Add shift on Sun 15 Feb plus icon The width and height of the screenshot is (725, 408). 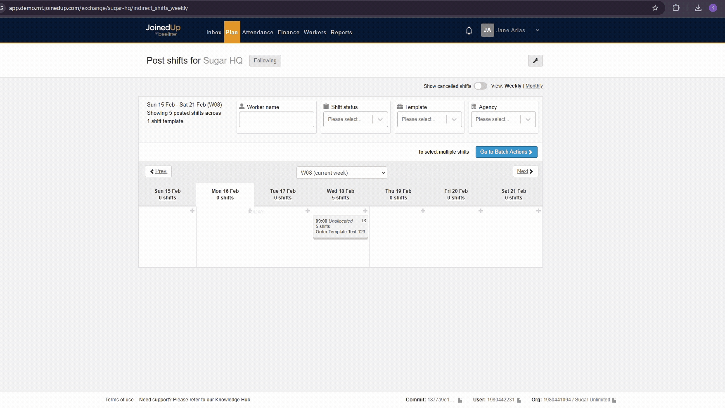[x=192, y=211]
